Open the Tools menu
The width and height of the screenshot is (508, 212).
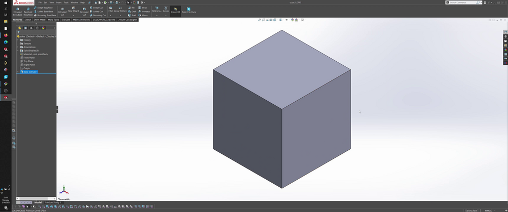pyautogui.click(x=66, y=2)
